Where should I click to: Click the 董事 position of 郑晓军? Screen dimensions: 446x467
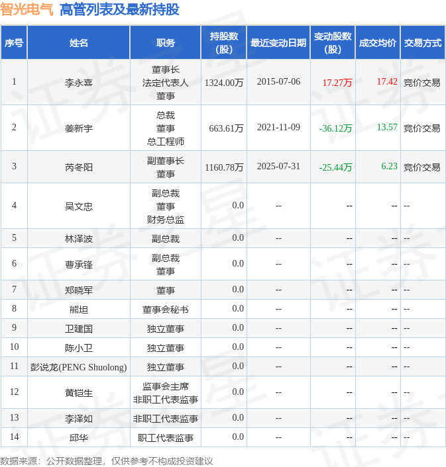(166, 290)
